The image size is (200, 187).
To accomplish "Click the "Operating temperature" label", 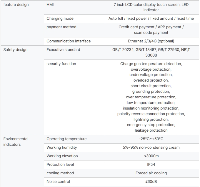I will click(66, 139).
